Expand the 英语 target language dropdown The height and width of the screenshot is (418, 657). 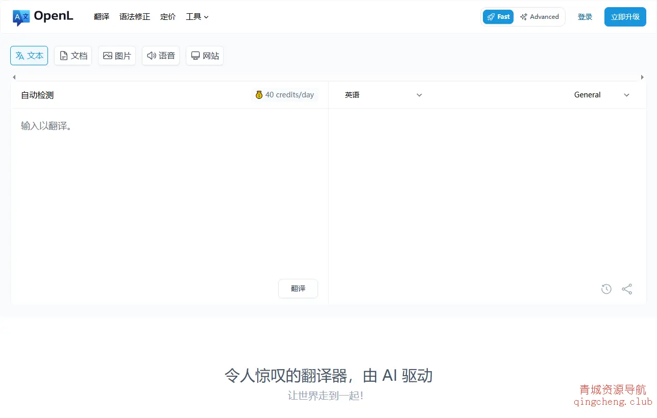pyautogui.click(x=383, y=95)
